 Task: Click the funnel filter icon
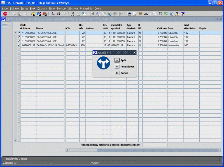click(x=64, y=14)
